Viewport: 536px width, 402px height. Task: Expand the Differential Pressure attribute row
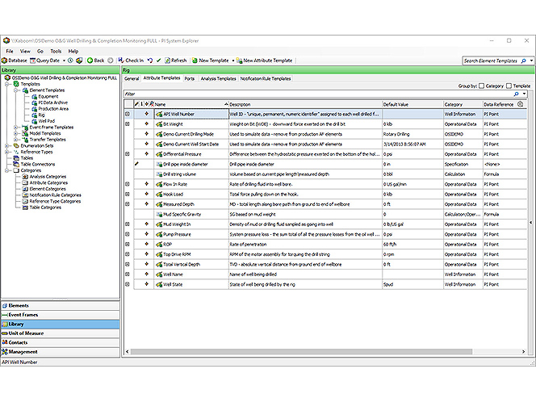pyautogui.click(x=127, y=153)
